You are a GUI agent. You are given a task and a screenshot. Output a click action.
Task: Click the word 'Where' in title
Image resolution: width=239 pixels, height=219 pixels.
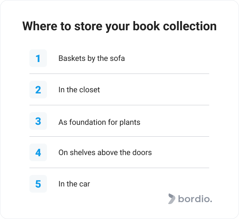pos(40,26)
